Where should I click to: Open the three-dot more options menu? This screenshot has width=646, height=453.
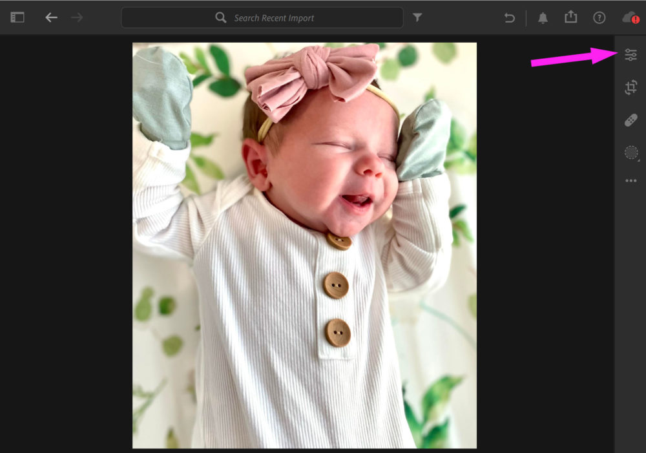tap(630, 180)
